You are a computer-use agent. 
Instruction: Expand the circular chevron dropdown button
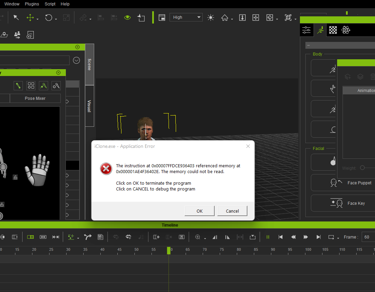pos(76,60)
